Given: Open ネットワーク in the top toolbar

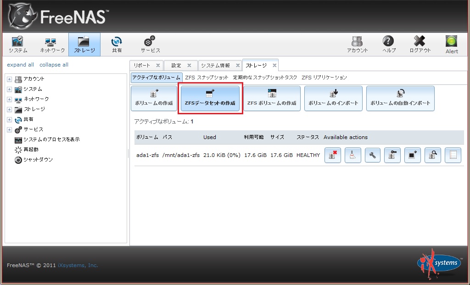Looking at the screenshot, I should 52,45.
